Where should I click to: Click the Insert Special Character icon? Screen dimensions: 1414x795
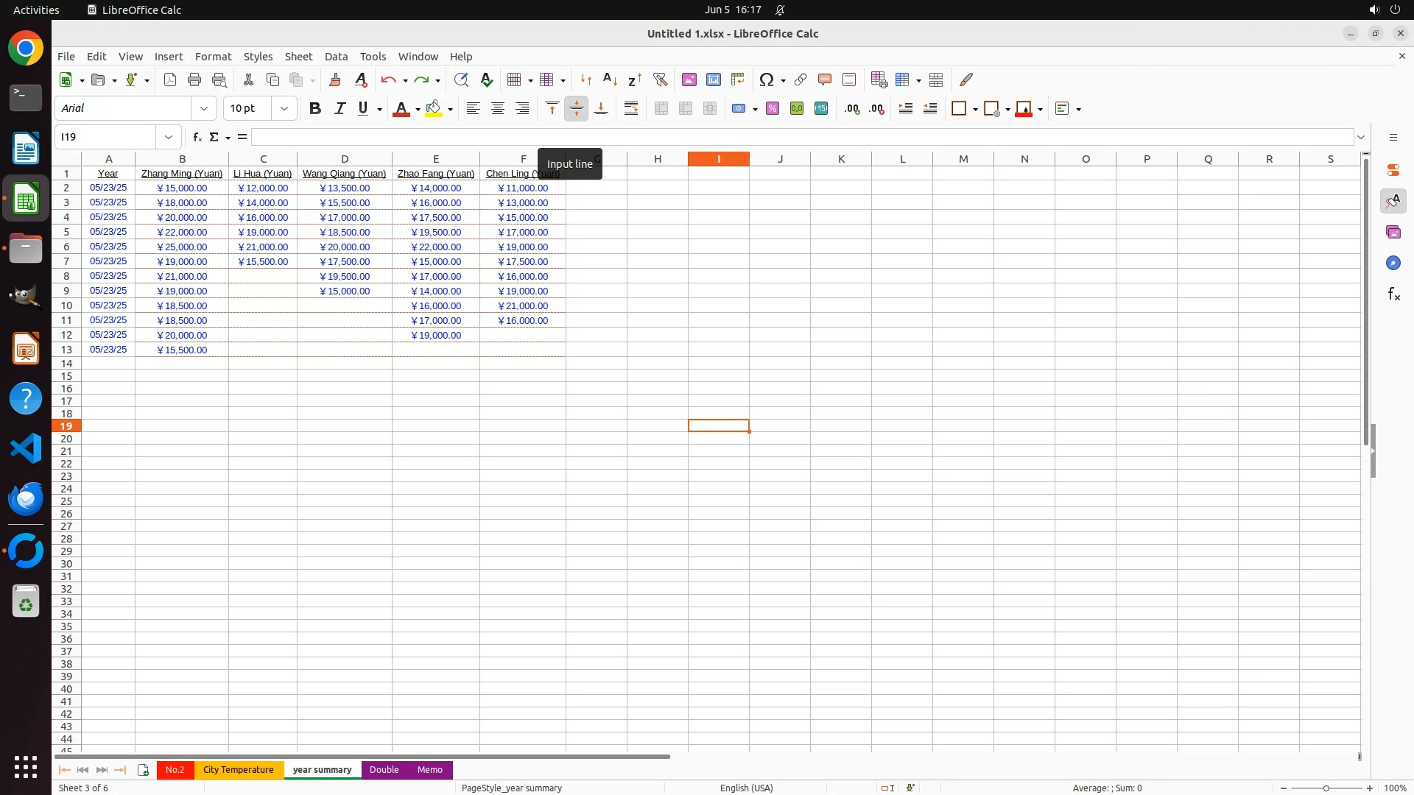tap(767, 79)
